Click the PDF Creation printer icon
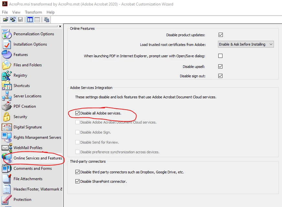The width and height of the screenshot is (282, 207). pos(7,106)
